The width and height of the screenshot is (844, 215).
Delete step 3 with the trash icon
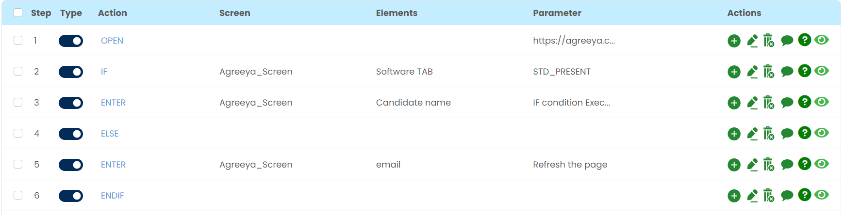pyautogui.click(x=768, y=103)
